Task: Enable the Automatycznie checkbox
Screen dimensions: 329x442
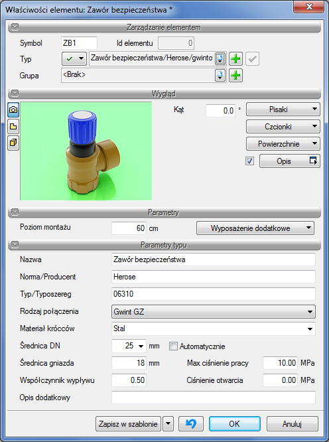Action: click(173, 346)
